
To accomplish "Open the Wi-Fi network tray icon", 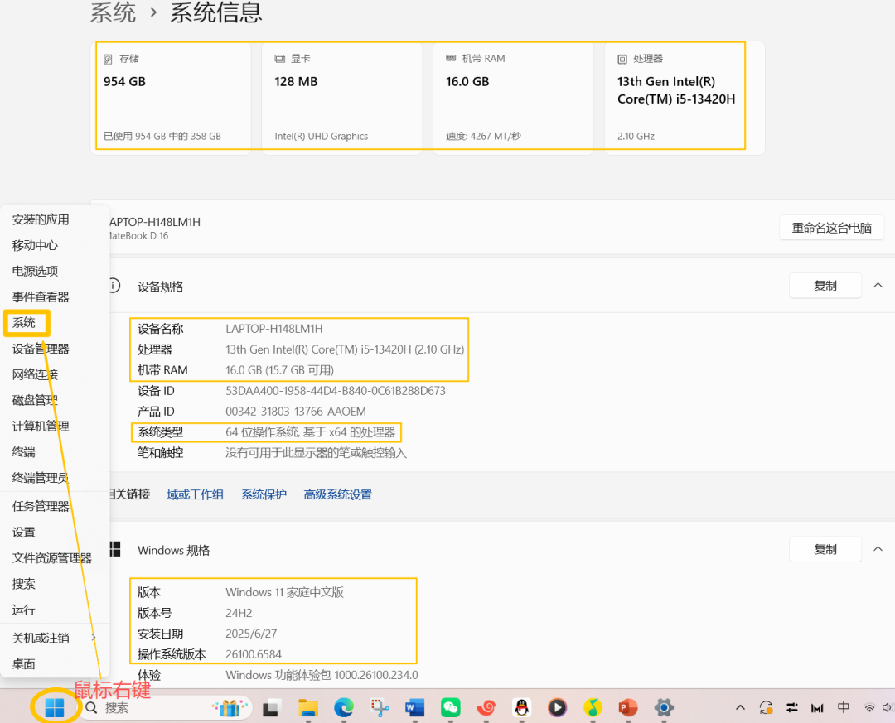I will (x=869, y=708).
